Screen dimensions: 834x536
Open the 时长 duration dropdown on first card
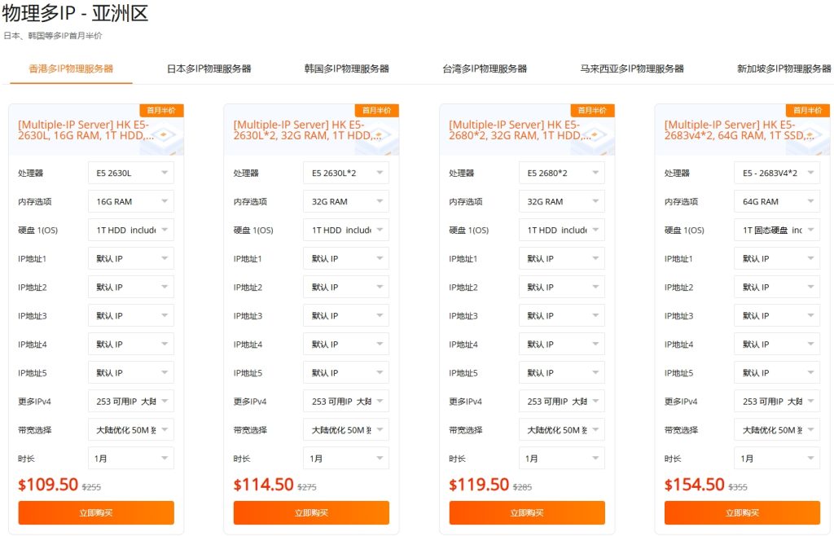pos(130,457)
